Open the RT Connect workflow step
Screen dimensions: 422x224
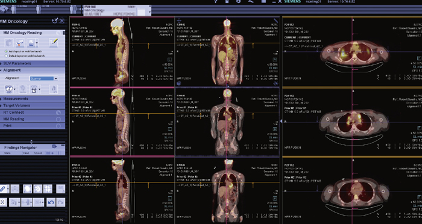click(33, 113)
